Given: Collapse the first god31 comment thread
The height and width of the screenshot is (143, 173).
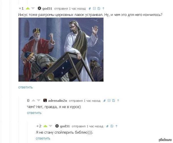Looking at the screenshot, I should click(94, 9).
